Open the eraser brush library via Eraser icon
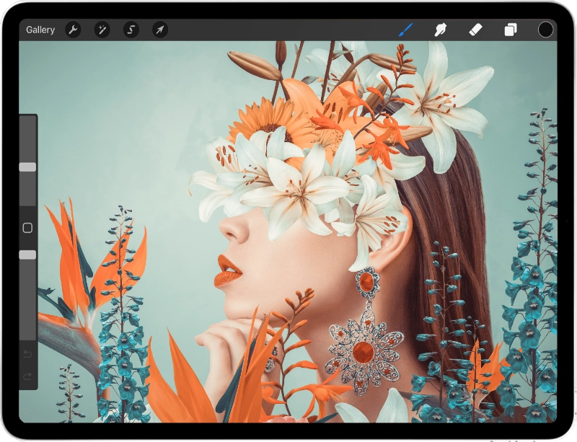The image size is (577, 442). pos(476,29)
